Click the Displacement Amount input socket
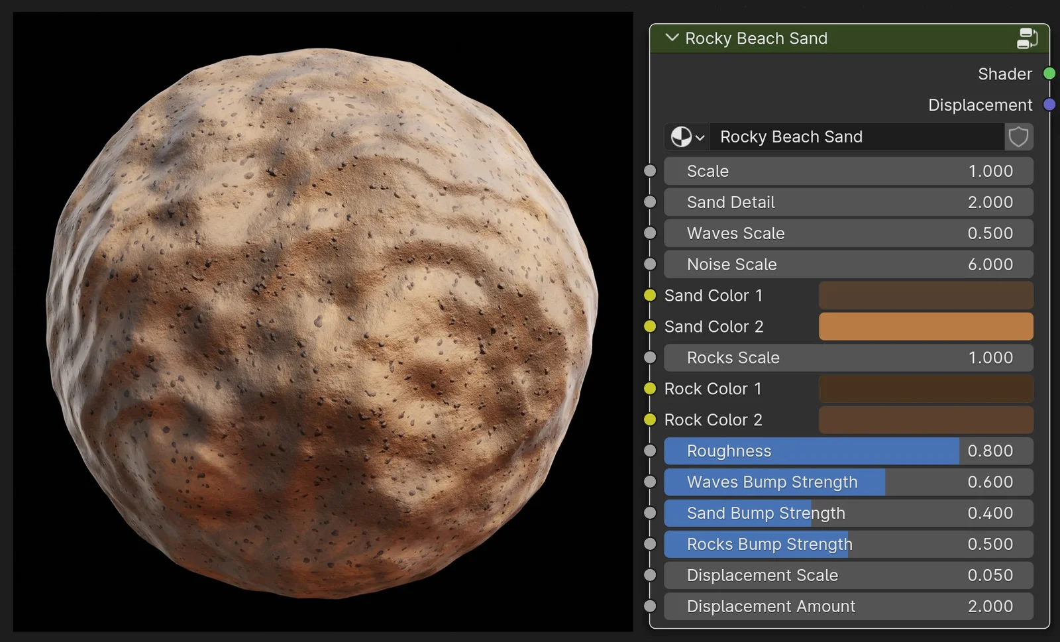The height and width of the screenshot is (642, 1060). (650, 606)
